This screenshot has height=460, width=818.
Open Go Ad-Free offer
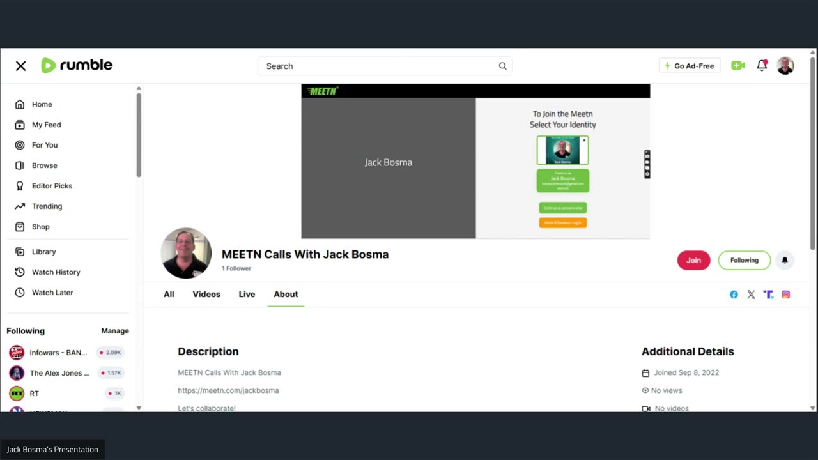[x=690, y=66]
